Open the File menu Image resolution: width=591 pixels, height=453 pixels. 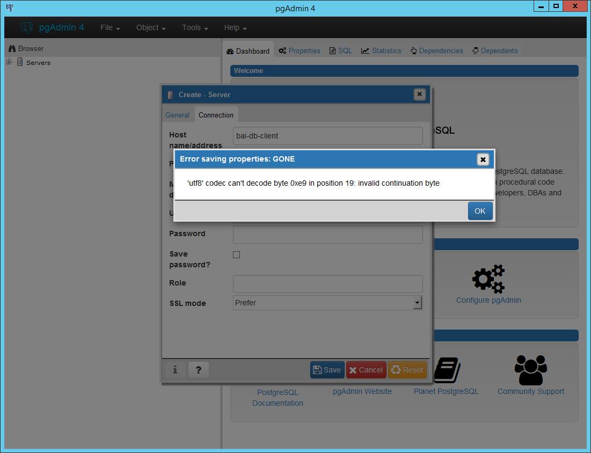pyautogui.click(x=110, y=27)
